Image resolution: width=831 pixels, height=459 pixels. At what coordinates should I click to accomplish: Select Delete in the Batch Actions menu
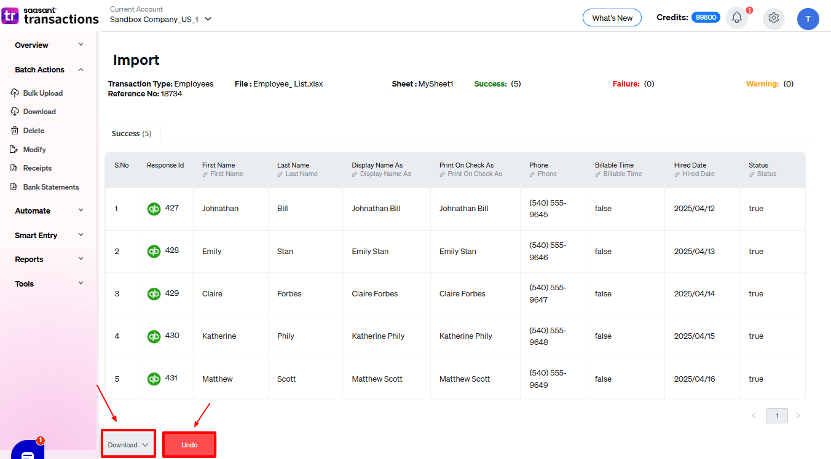(x=33, y=131)
